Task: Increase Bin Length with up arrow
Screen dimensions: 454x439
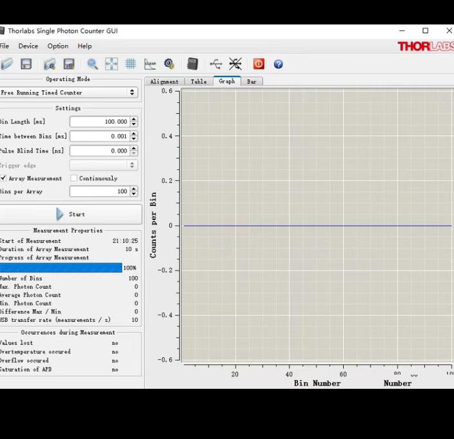Action: [133, 119]
